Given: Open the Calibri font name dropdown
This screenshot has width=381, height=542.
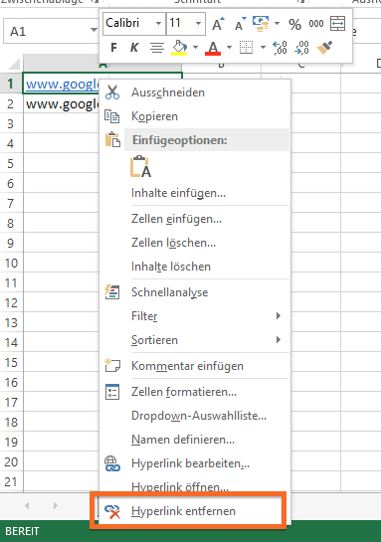Looking at the screenshot, I should (158, 24).
